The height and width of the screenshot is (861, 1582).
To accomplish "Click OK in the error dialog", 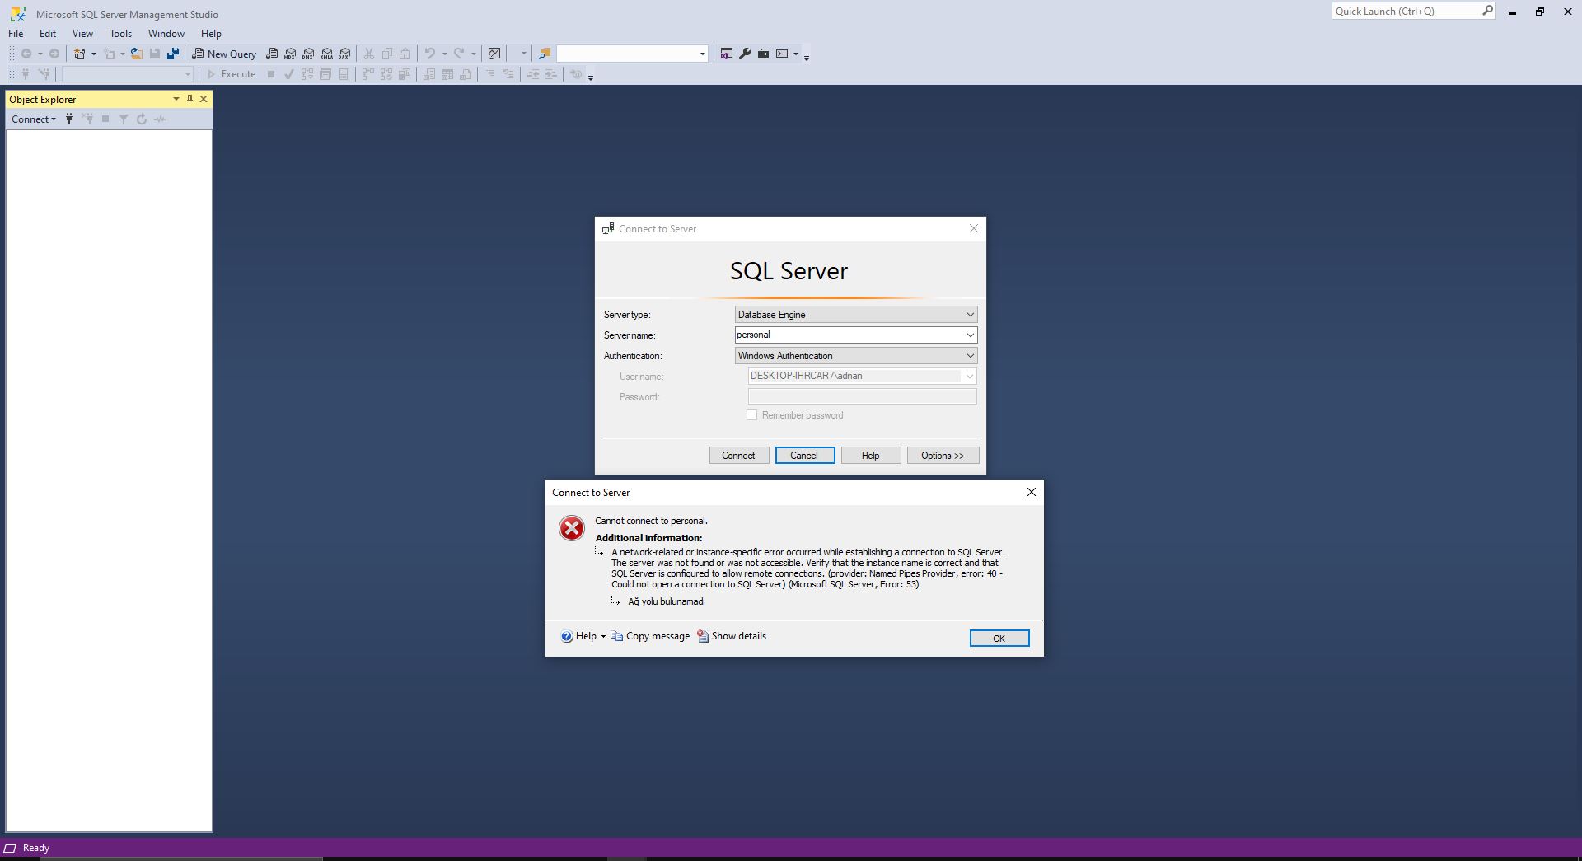I will pyautogui.click(x=999, y=639).
